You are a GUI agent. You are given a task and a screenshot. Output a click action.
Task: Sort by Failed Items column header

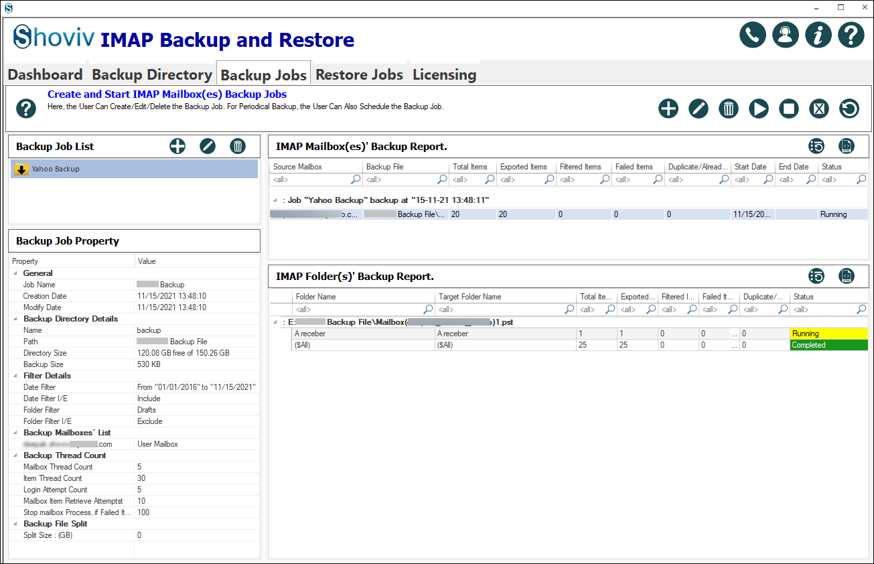pos(637,167)
